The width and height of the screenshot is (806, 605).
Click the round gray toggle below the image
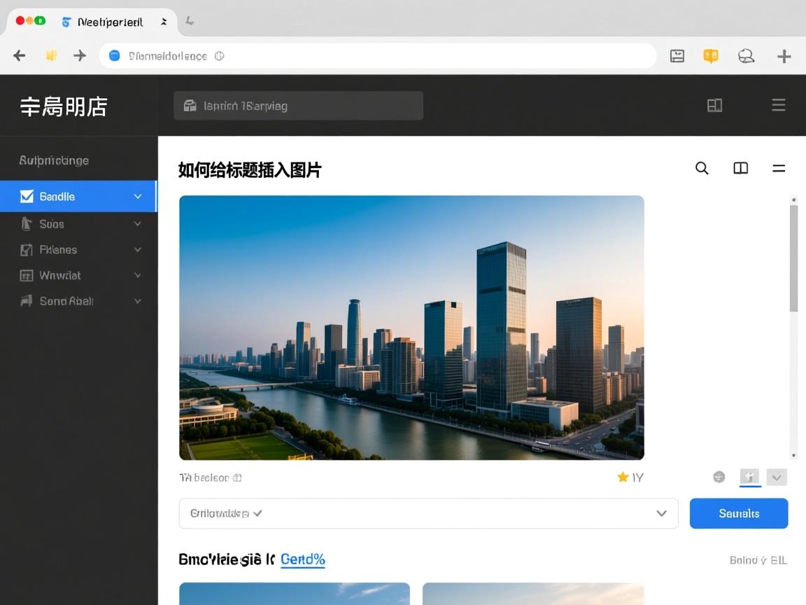(x=719, y=477)
